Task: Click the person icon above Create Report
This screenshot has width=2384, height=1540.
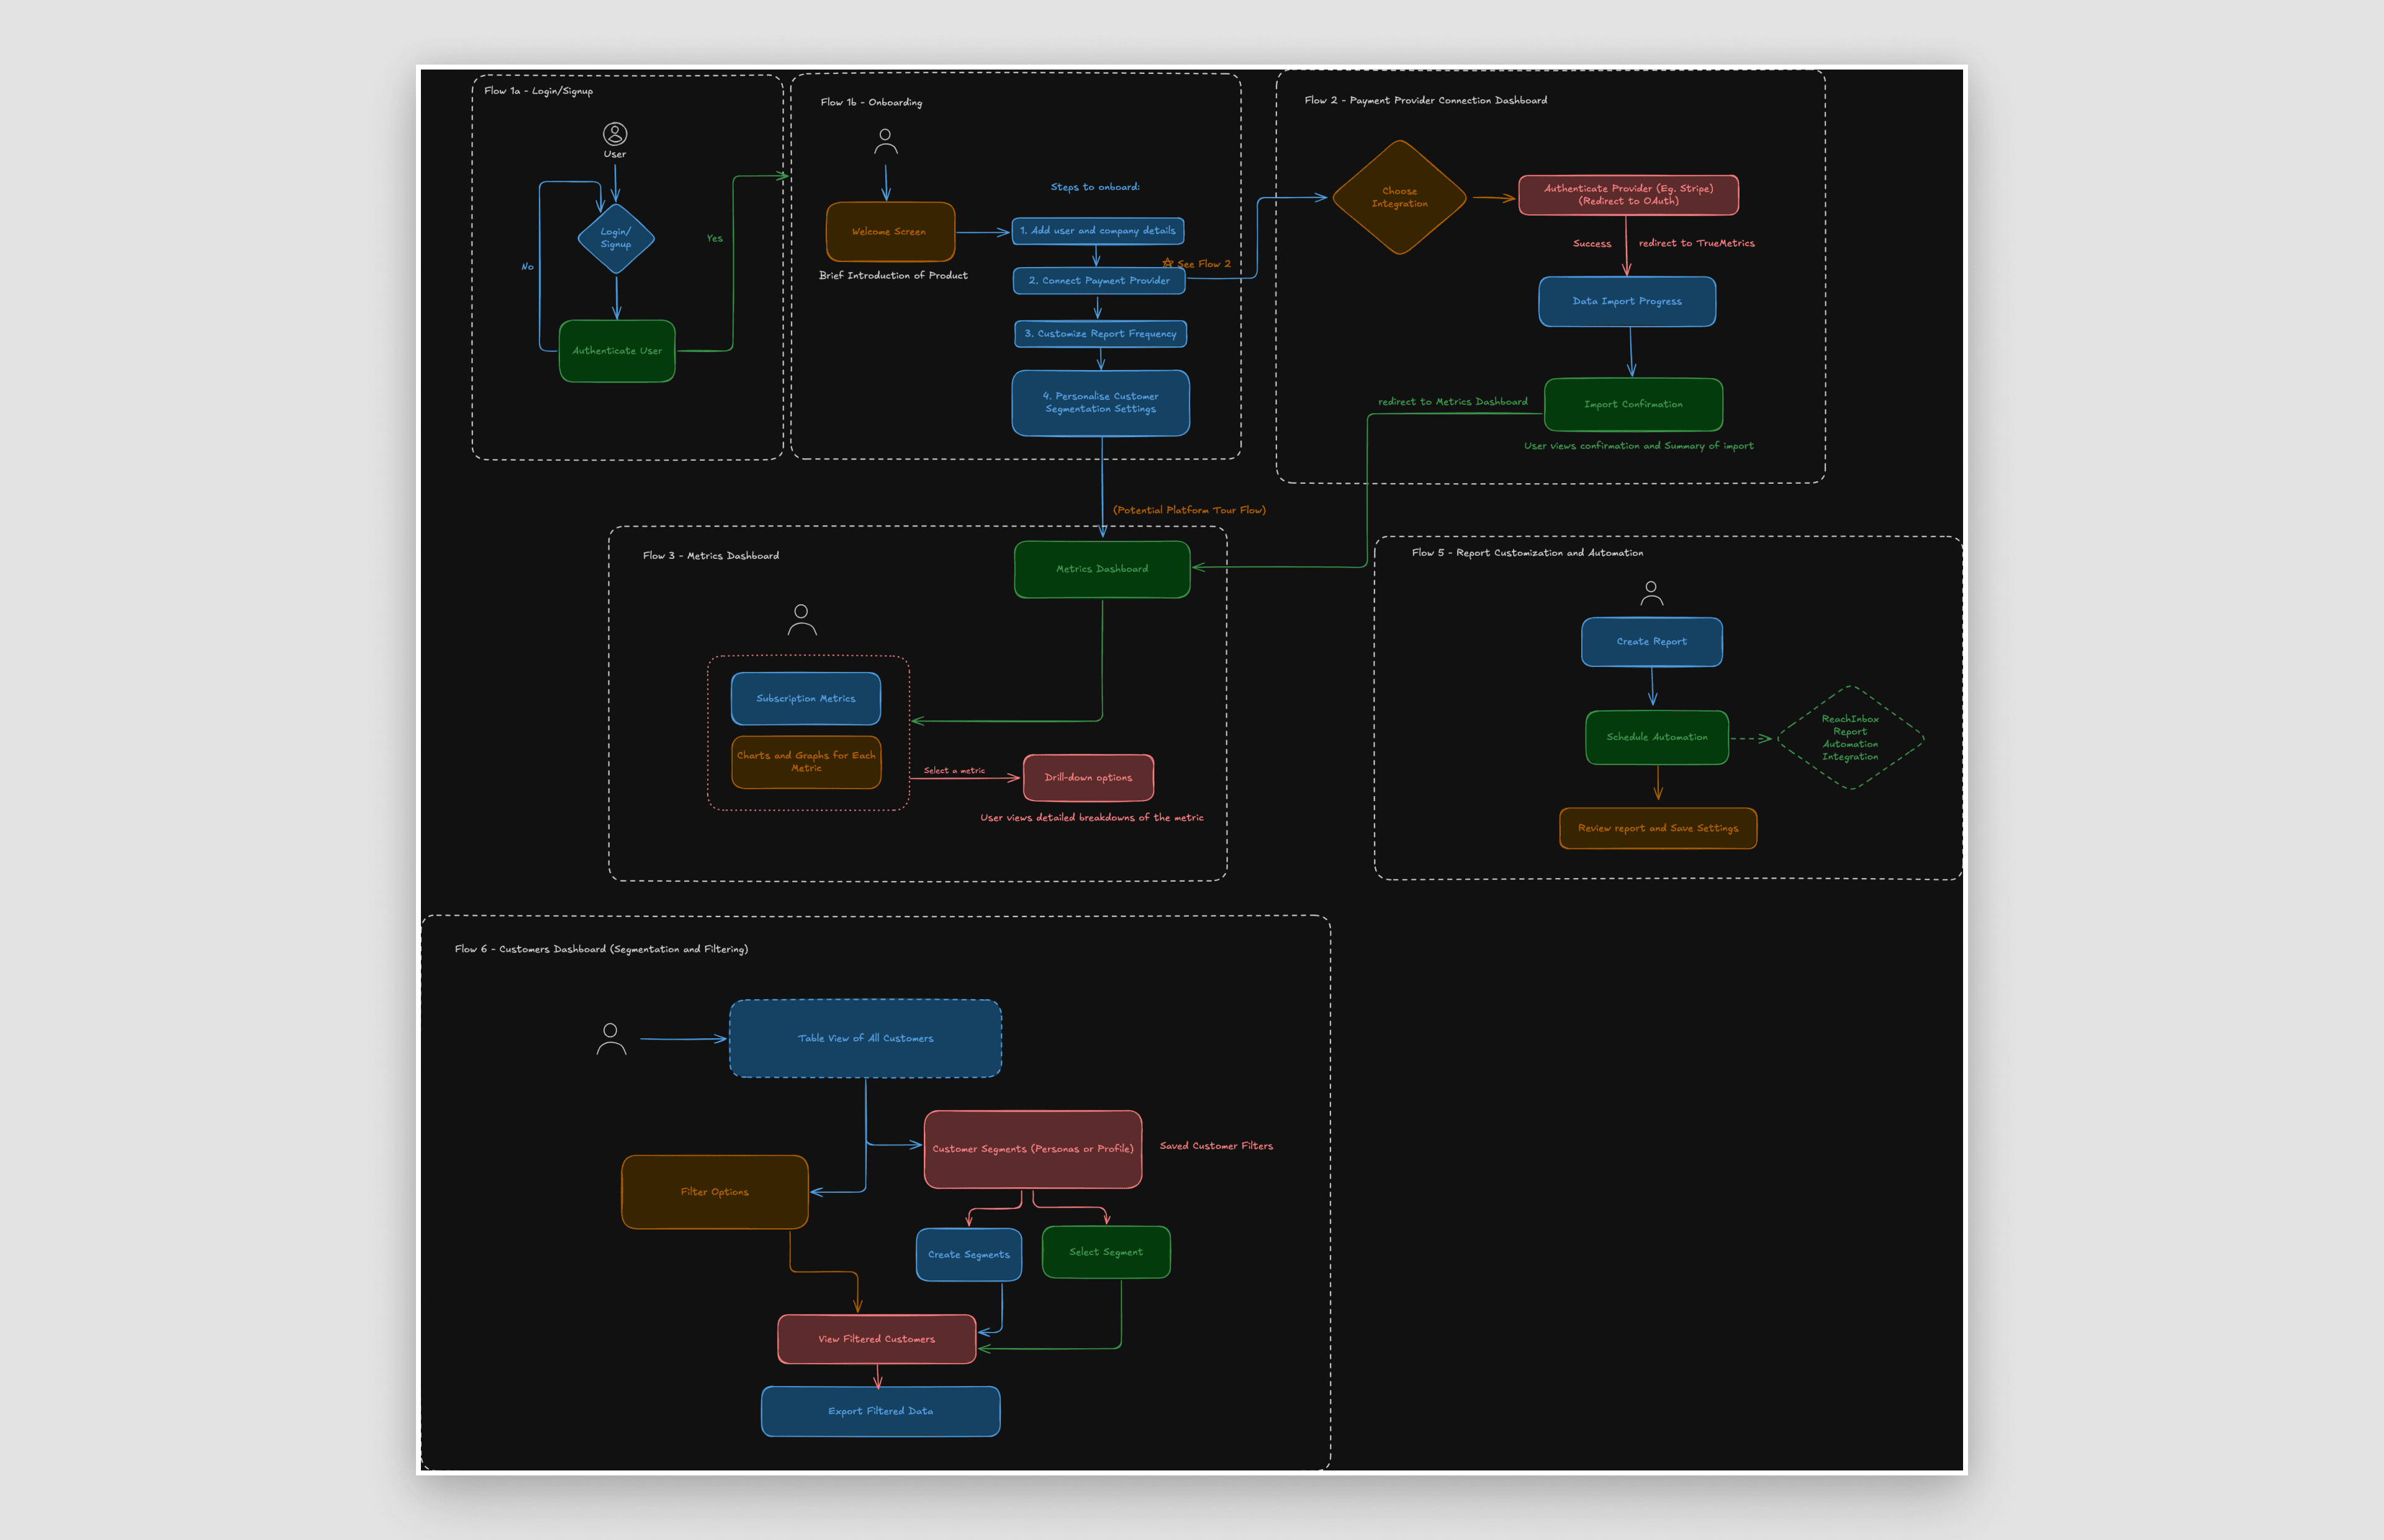Action: (1651, 593)
